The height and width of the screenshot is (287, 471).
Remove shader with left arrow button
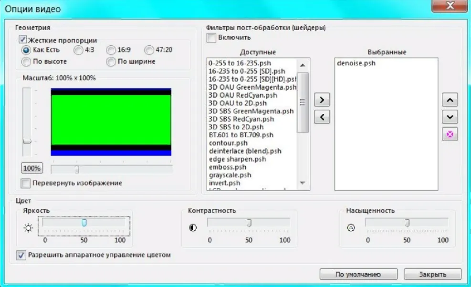click(x=322, y=117)
